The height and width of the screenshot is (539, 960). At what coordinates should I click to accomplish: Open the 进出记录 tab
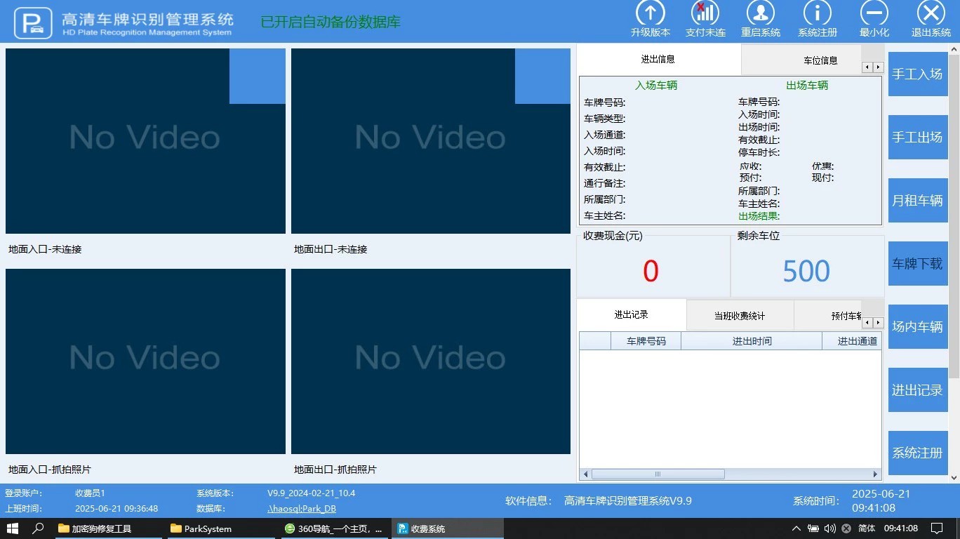coord(632,315)
